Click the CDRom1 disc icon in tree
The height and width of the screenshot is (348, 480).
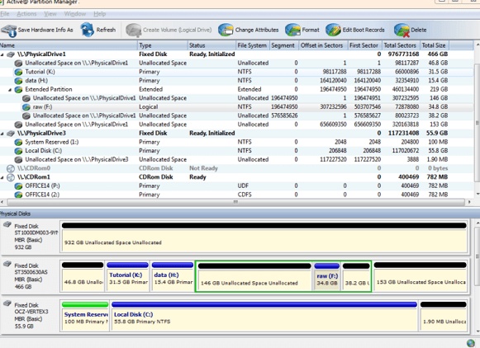point(11,177)
